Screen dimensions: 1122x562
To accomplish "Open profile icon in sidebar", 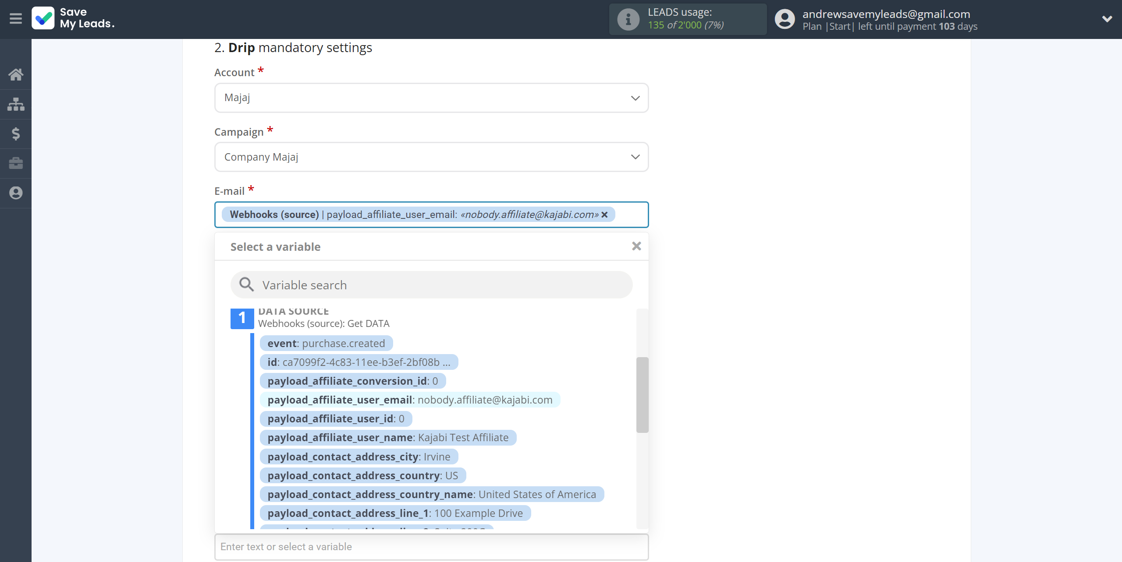I will 16,193.
